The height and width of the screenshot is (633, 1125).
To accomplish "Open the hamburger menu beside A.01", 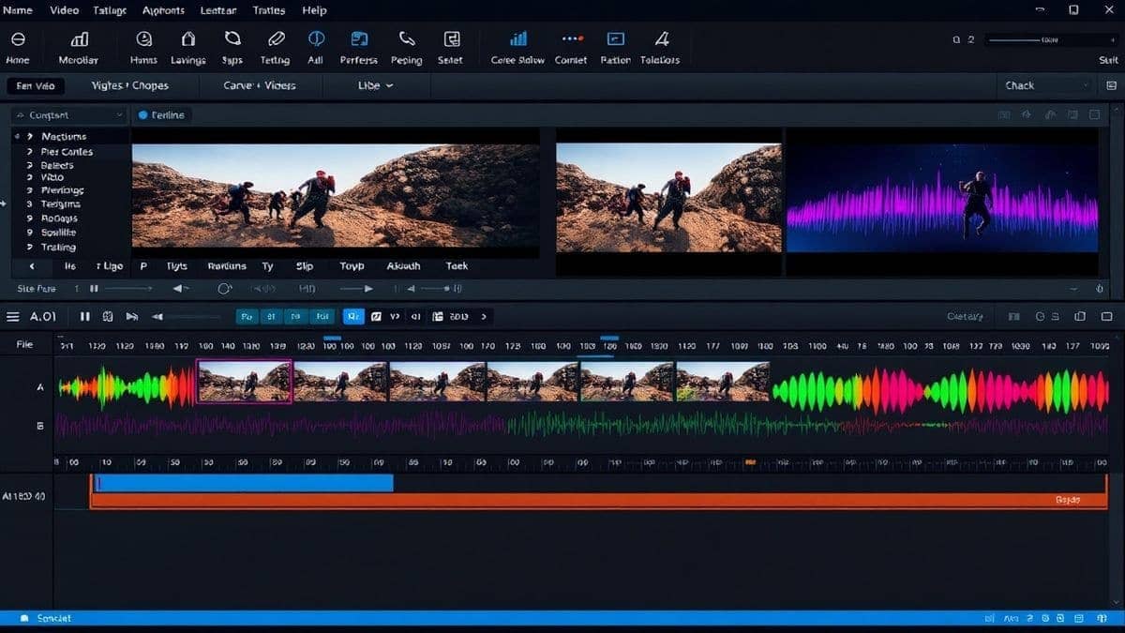I will (x=13, y=317).
